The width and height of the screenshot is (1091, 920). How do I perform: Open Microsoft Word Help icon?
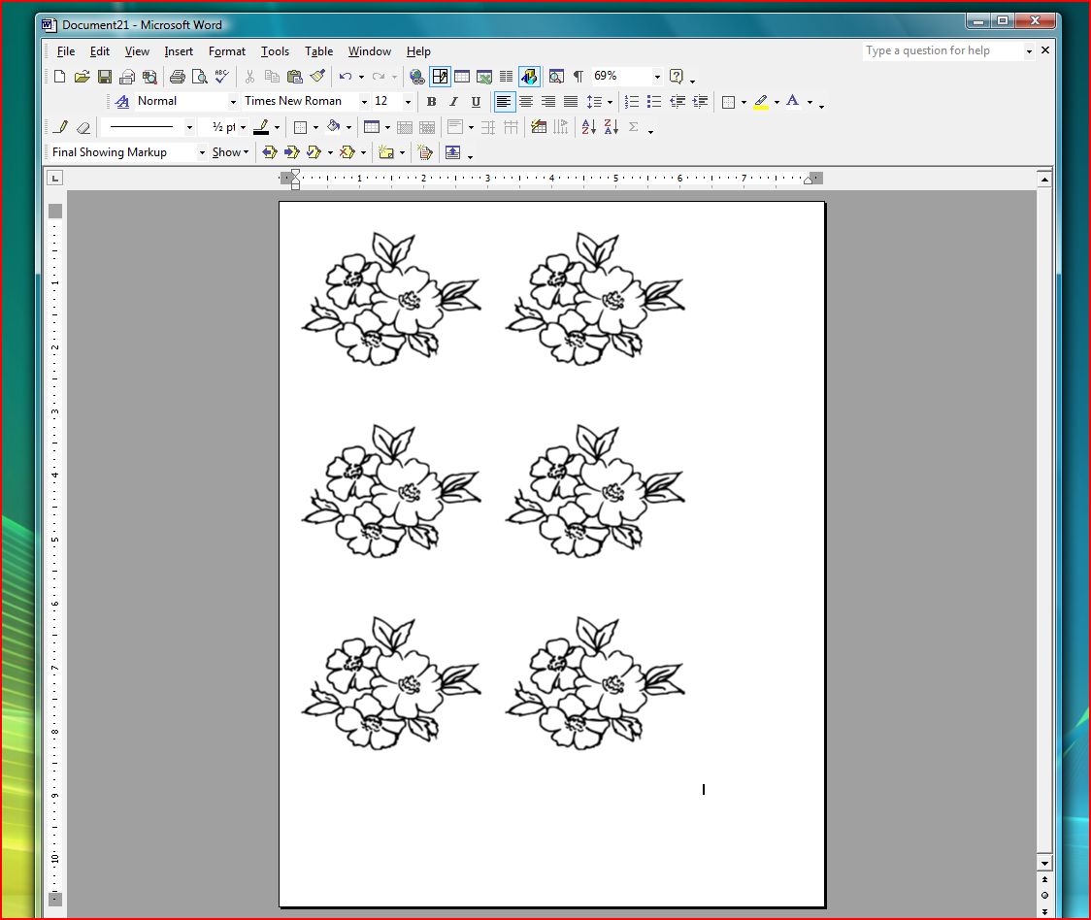[676, 77]
